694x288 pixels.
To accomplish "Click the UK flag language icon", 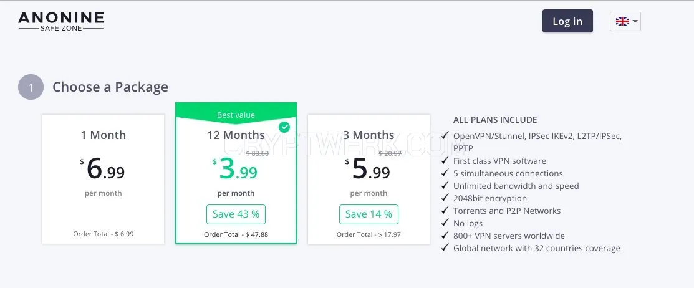I will [622, 21].
